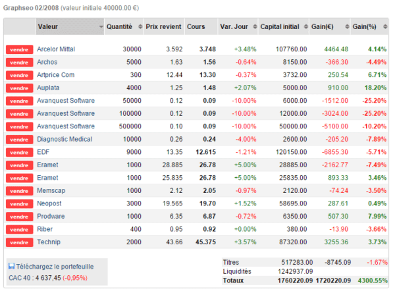Click Titres total 517283.00

coord(297,262)
